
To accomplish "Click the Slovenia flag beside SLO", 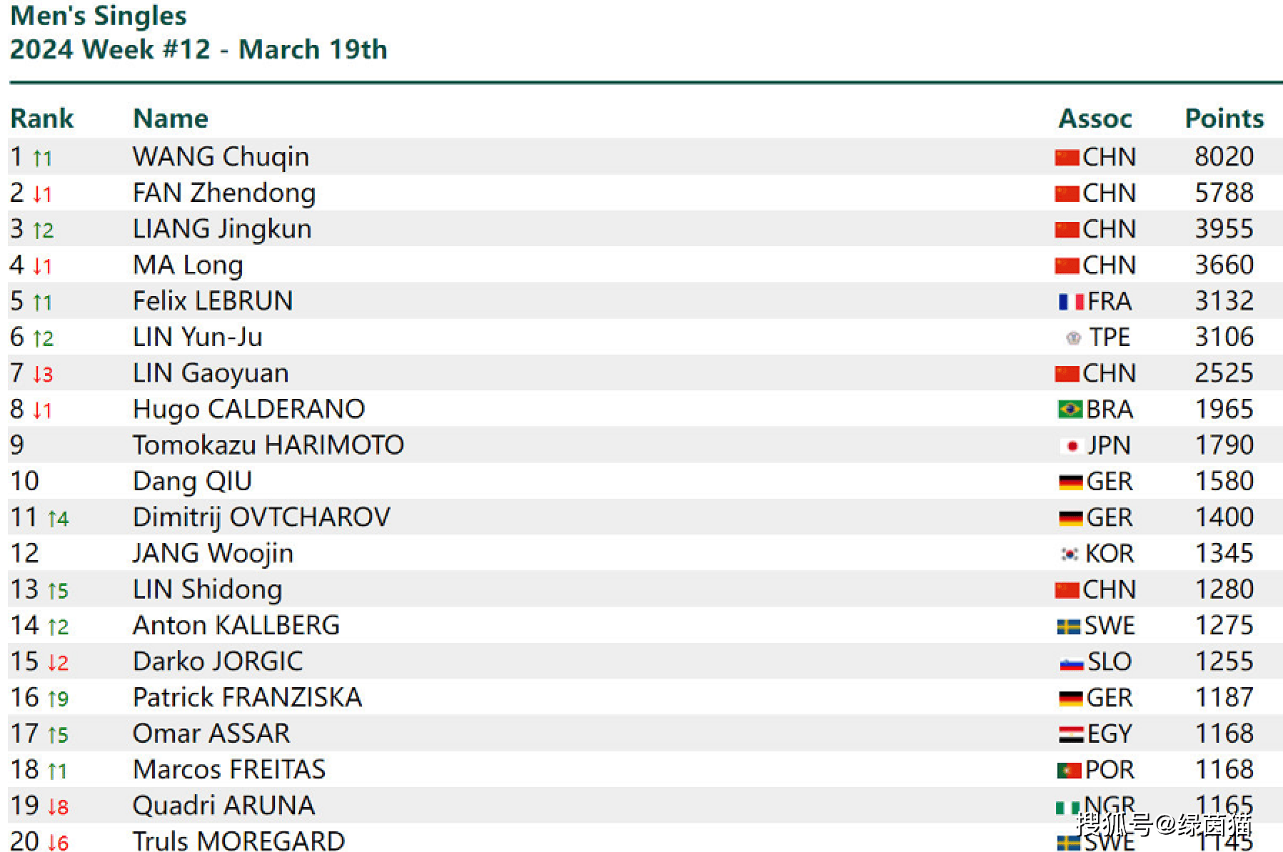I will tap(1072, 663).
